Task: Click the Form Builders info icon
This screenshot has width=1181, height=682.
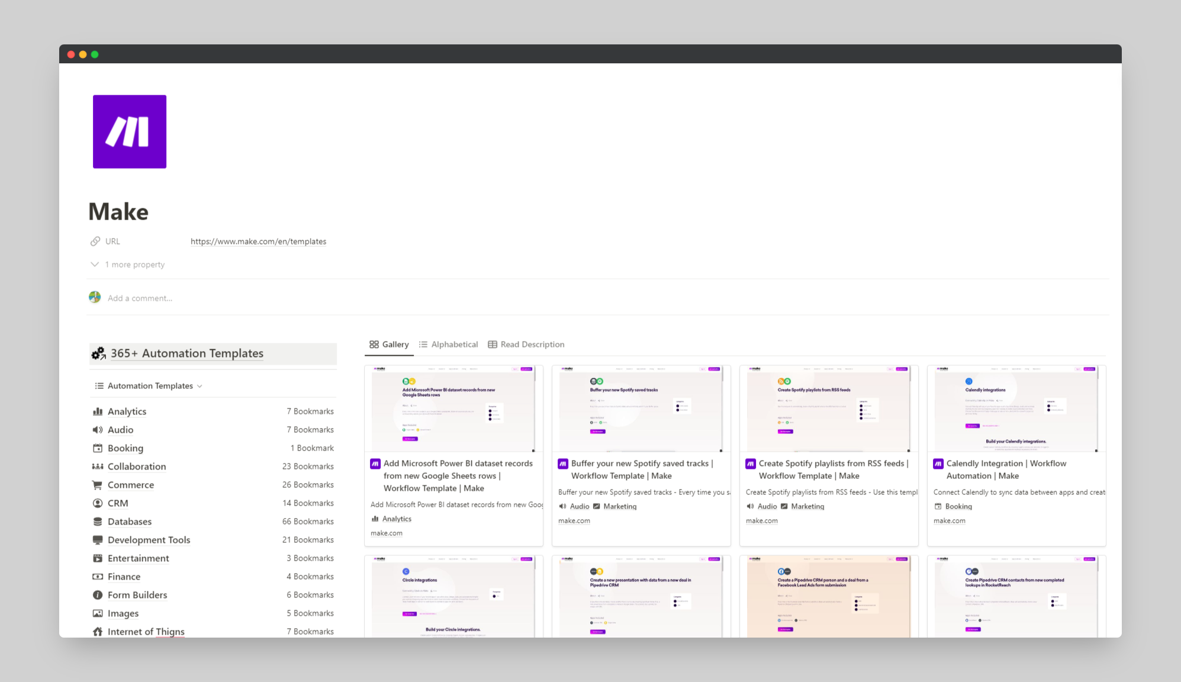Action: (98, 595)
